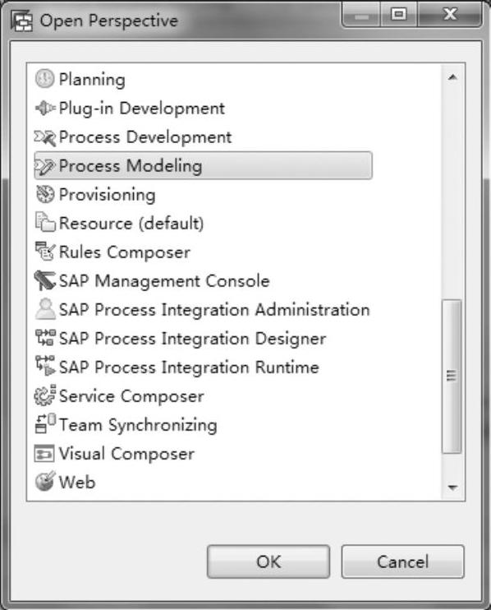Viewport: 491px width, 610px height.
Task: Click the Plug-in Development plug icon
Action: (45, 108)
